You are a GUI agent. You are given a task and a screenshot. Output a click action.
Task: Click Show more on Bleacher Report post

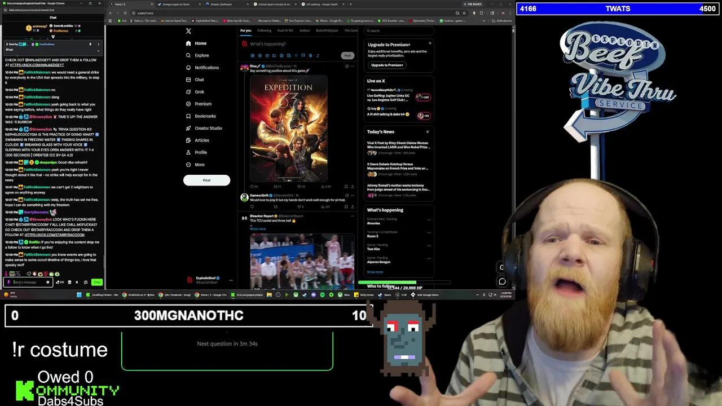(258, 229)
